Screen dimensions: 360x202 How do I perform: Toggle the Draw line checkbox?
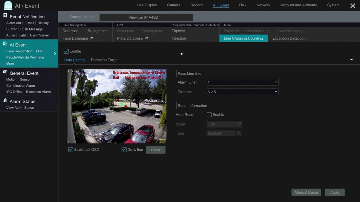(x=124, y=149)
